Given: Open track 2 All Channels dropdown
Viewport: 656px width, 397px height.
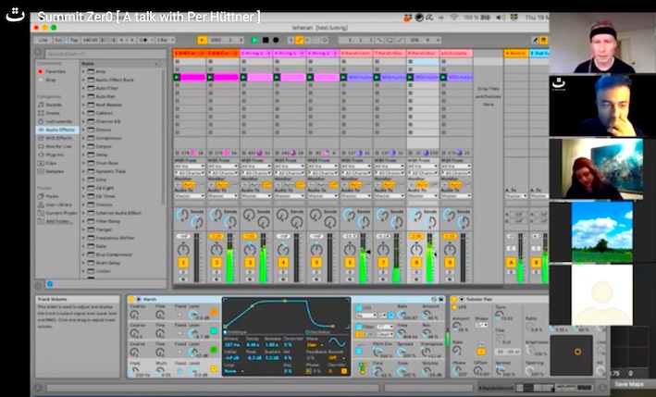Looking at the screenshot, I should (x=223, y=173).
